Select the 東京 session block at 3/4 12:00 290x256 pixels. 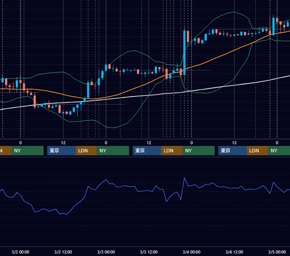point(232,151)
